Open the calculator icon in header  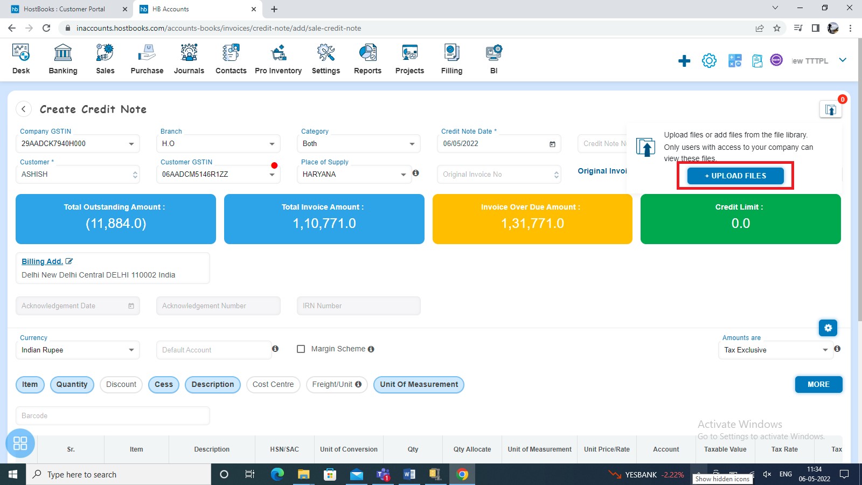coord(735,61)
